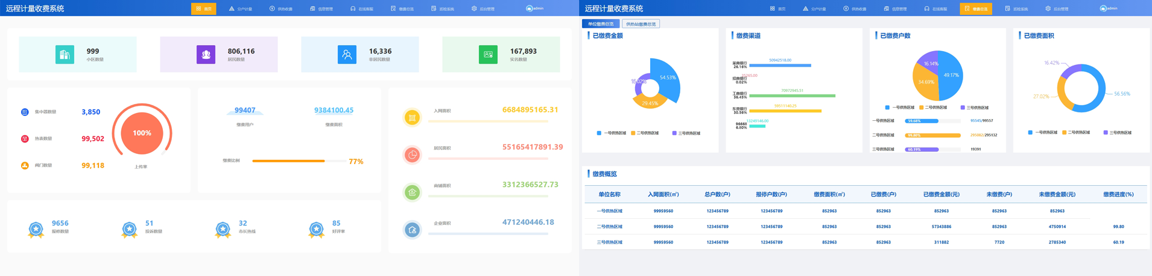The height and width of the screenshot is (276, 1152).
Task: Click the 阀门数量 orange valve icon
Action: click(25, 165)
